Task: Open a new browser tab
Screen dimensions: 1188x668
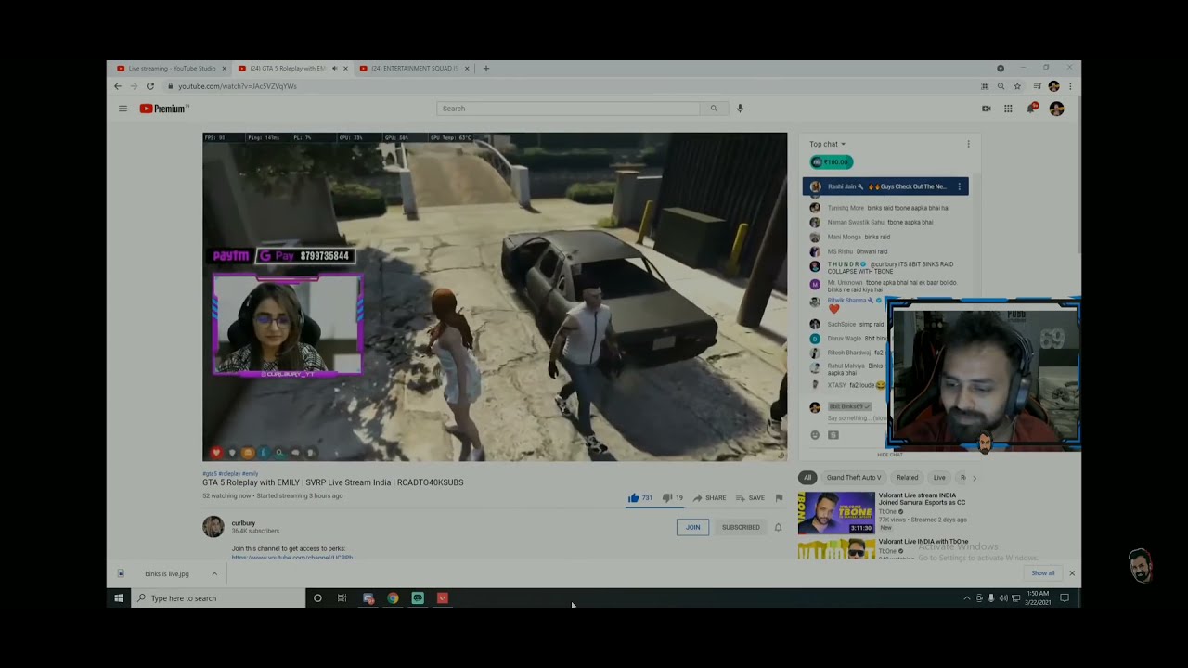Action: click(485, 69)
